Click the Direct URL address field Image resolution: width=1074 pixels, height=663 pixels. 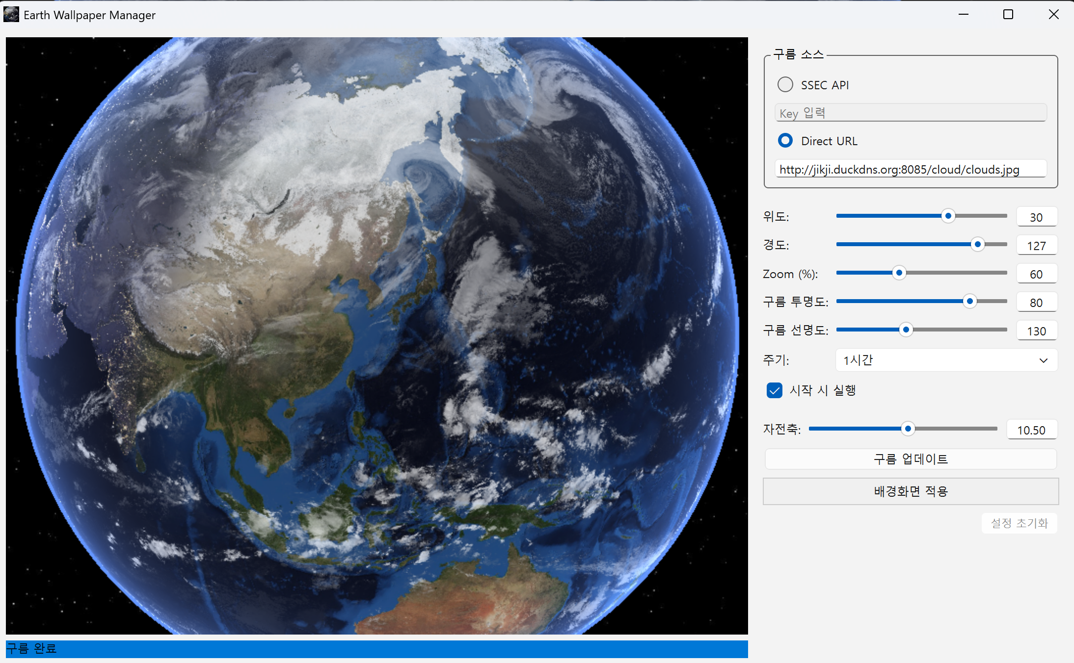coord(911,169)
